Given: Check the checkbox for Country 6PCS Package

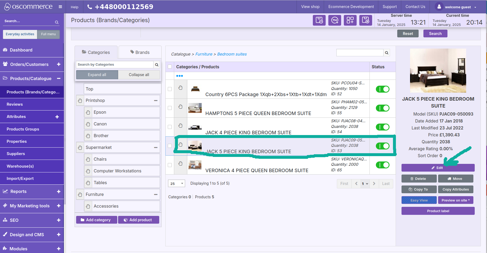Looking at the screenshot, I should [170, 89].
